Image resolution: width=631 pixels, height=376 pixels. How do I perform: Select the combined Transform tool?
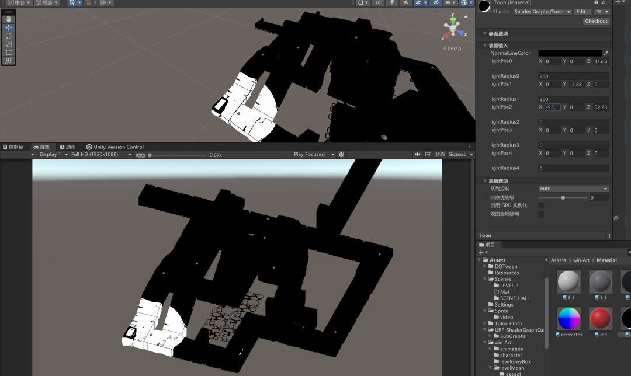[8, 61]
